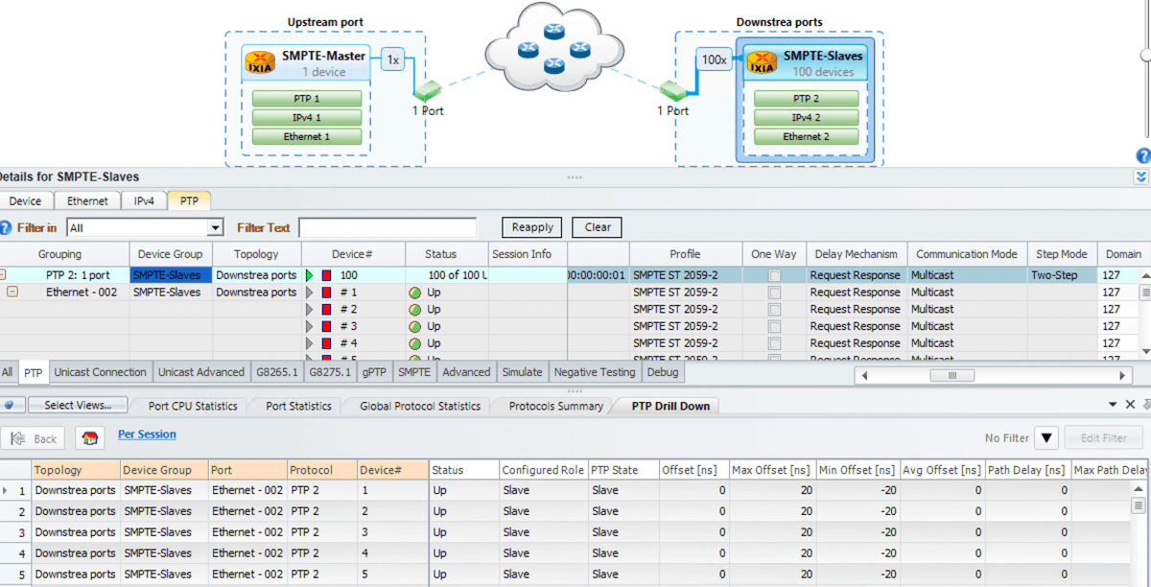
Task: Click the red stop square for device # 1
Action: point(326,293)
